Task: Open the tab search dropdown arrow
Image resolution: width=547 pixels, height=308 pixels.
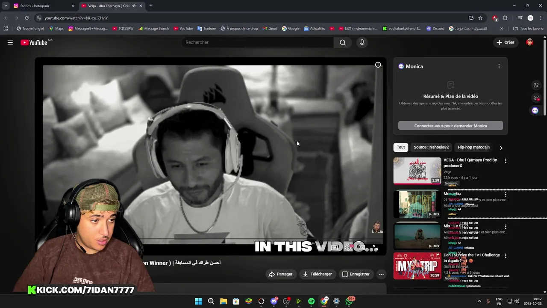Action: click(6, 6)
